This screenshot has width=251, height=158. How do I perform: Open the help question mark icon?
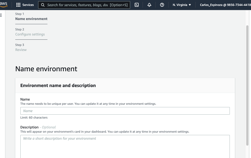162,5
